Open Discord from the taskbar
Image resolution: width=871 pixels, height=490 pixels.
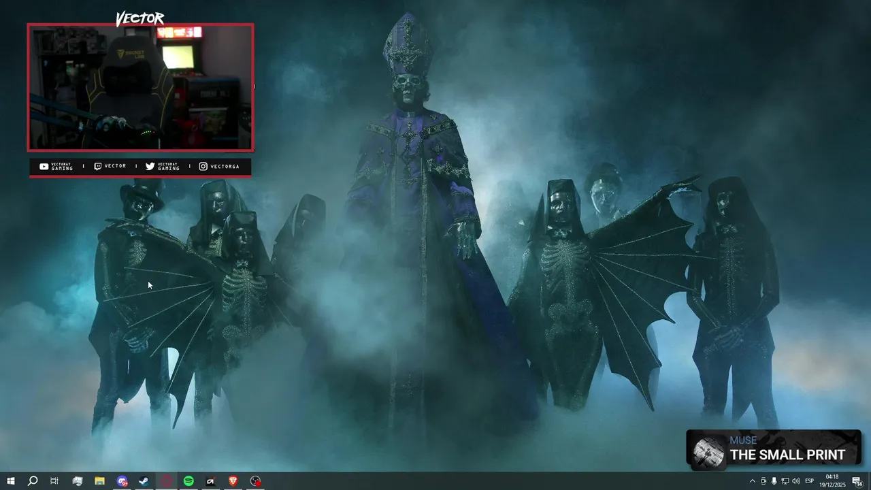point(122,481)
